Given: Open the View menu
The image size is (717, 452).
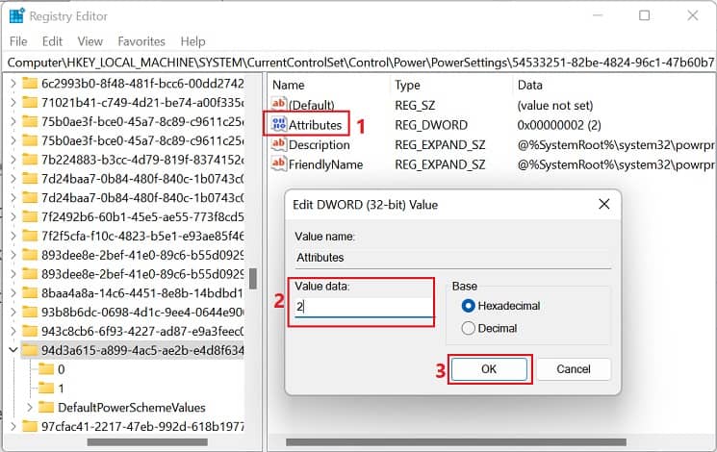Looking at the screenshot, I should [x=90, y=41].
